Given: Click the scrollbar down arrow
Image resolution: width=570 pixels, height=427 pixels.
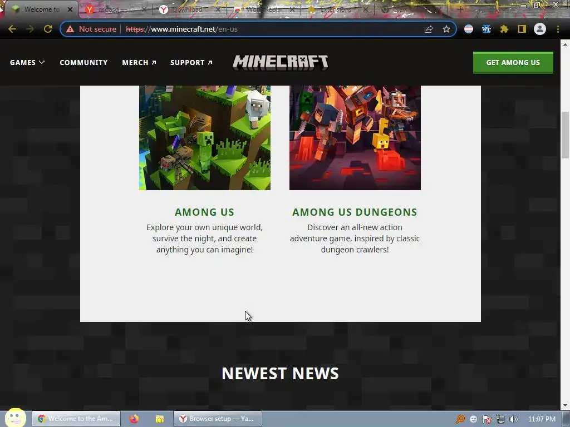Looking at the screenshot, I should [x=565, y=405].
